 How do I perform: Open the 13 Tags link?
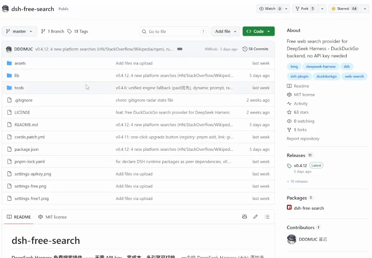coord(78,31)
